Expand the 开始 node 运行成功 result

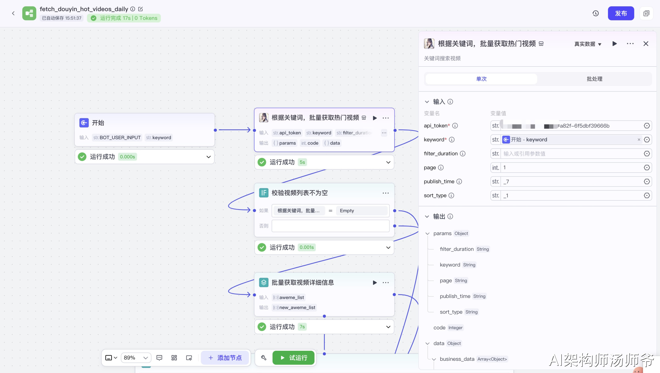(208, 157)
